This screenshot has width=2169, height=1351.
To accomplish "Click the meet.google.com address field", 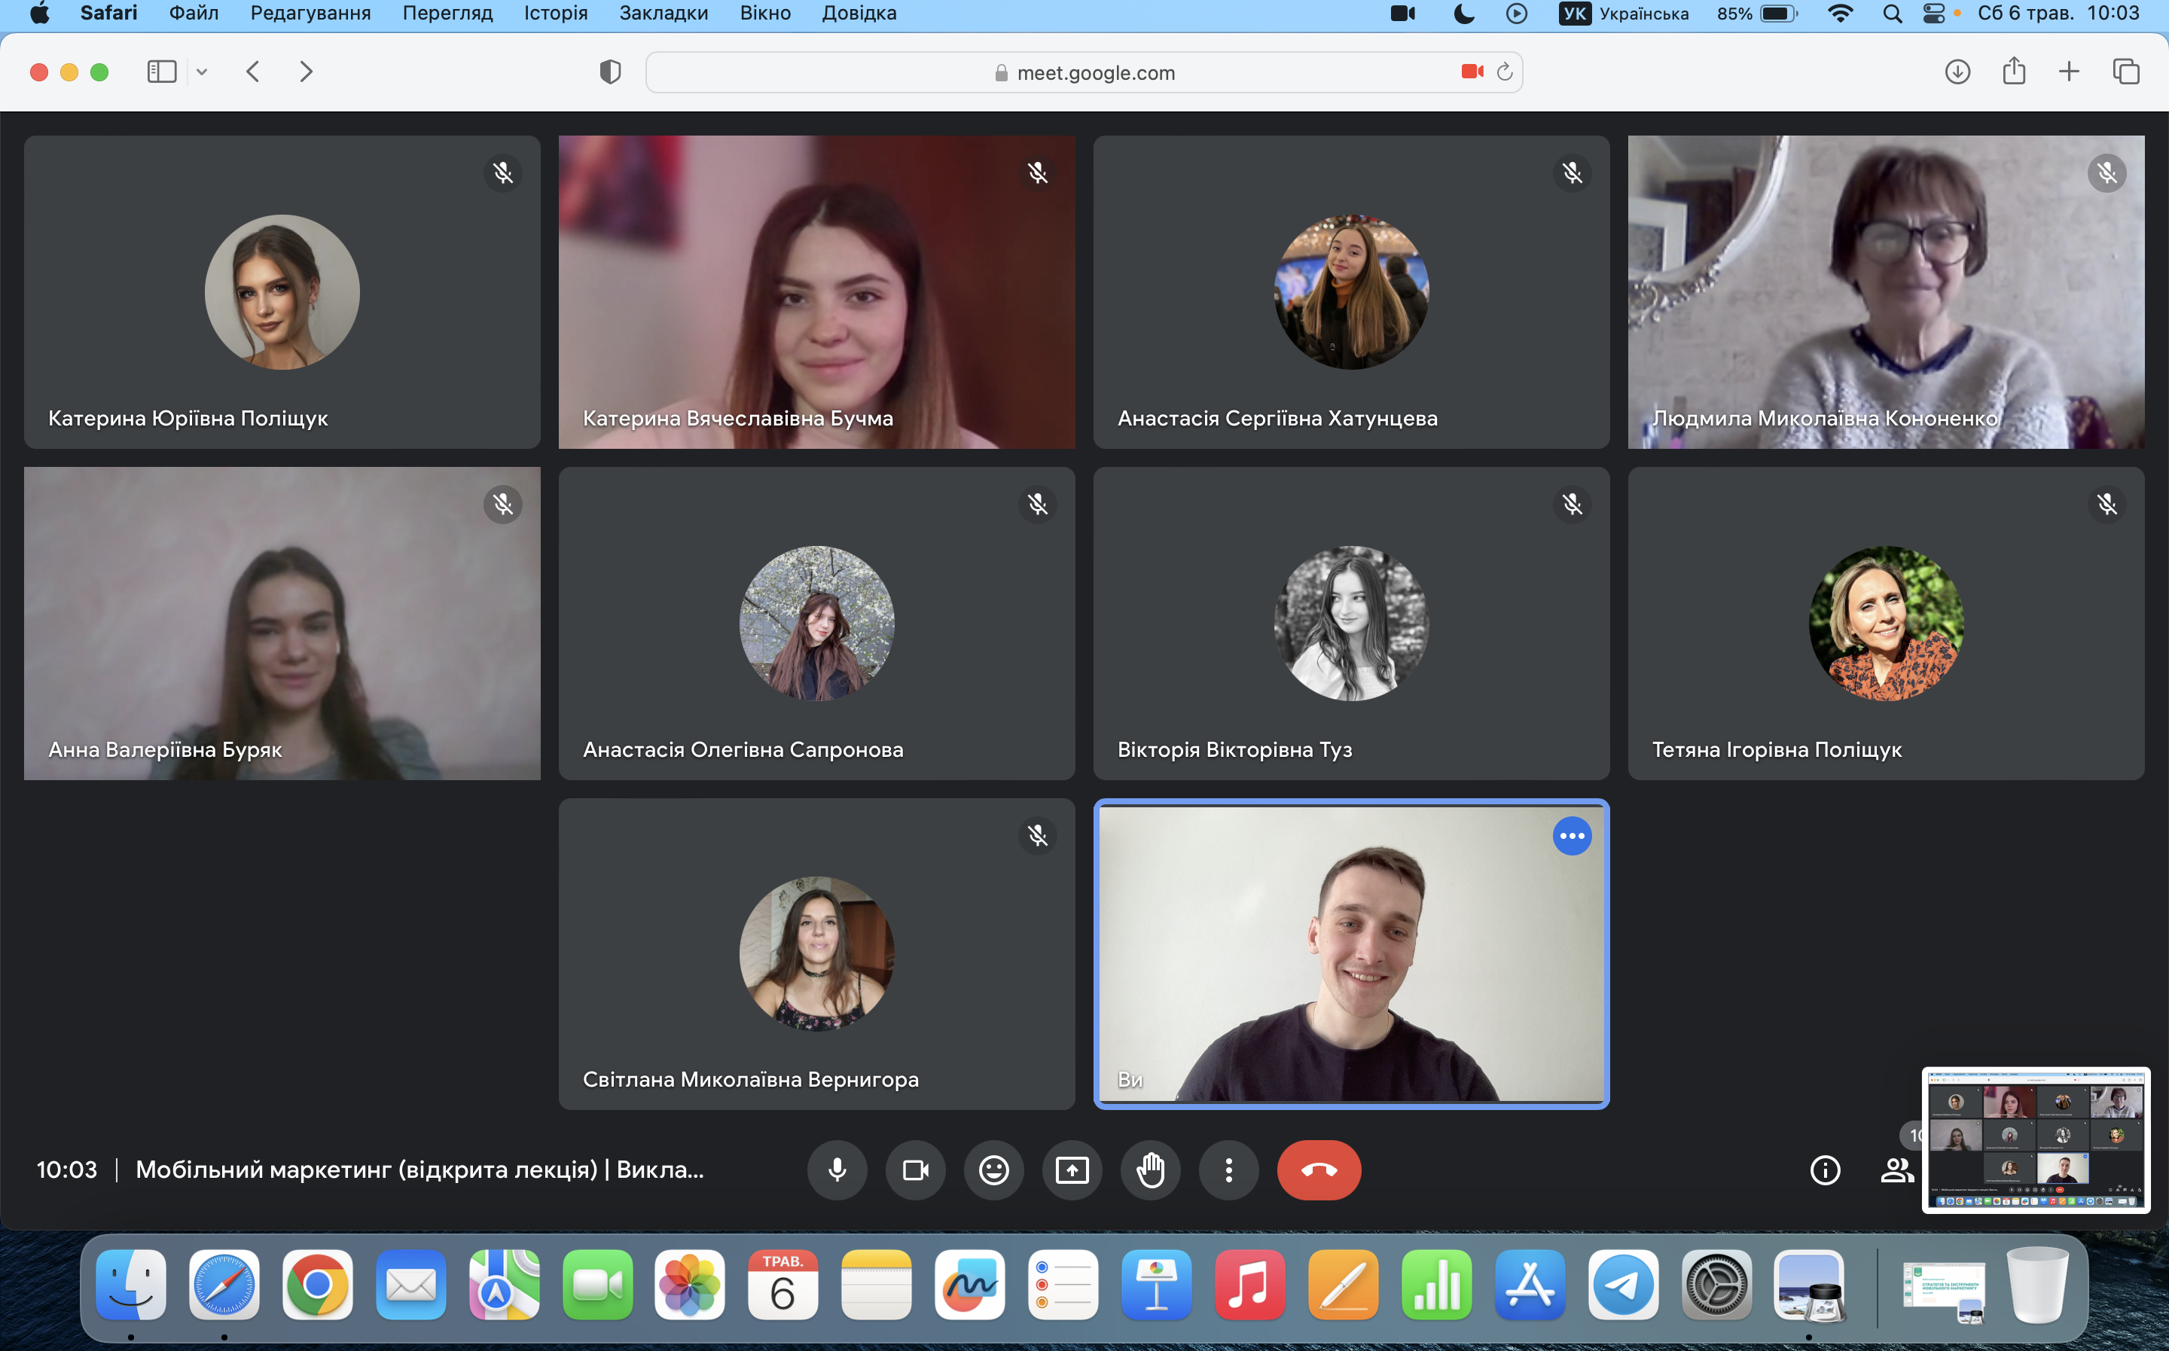I will pyautogui.click(x=1094, y=72).
